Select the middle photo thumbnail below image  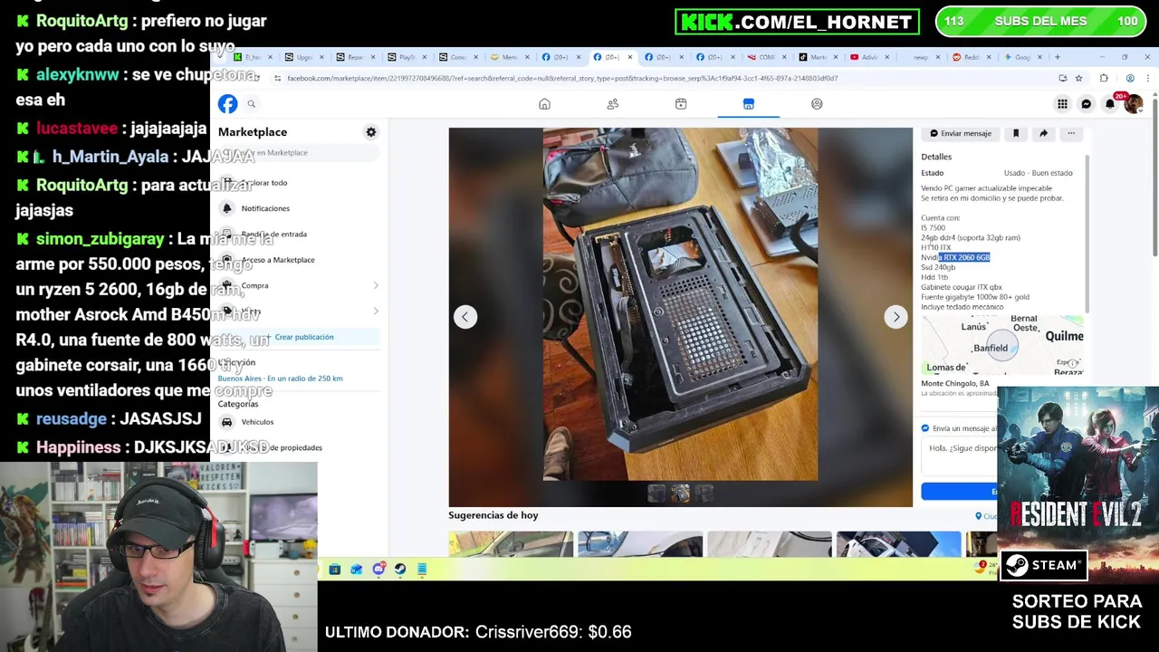click(x=680, y=493)
